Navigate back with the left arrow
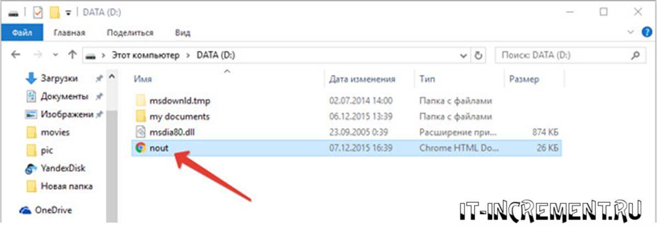Screen dimensions: 657x227 click(x=15, y=56)
